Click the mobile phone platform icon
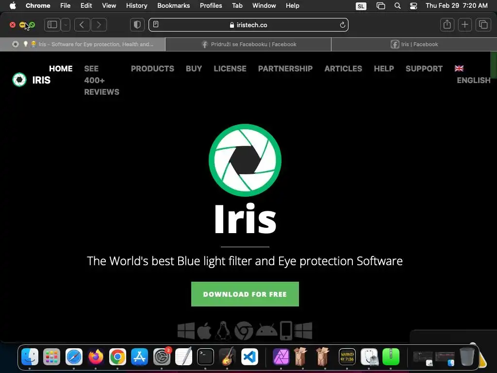497x373 pixels. (x=286, y=331)
